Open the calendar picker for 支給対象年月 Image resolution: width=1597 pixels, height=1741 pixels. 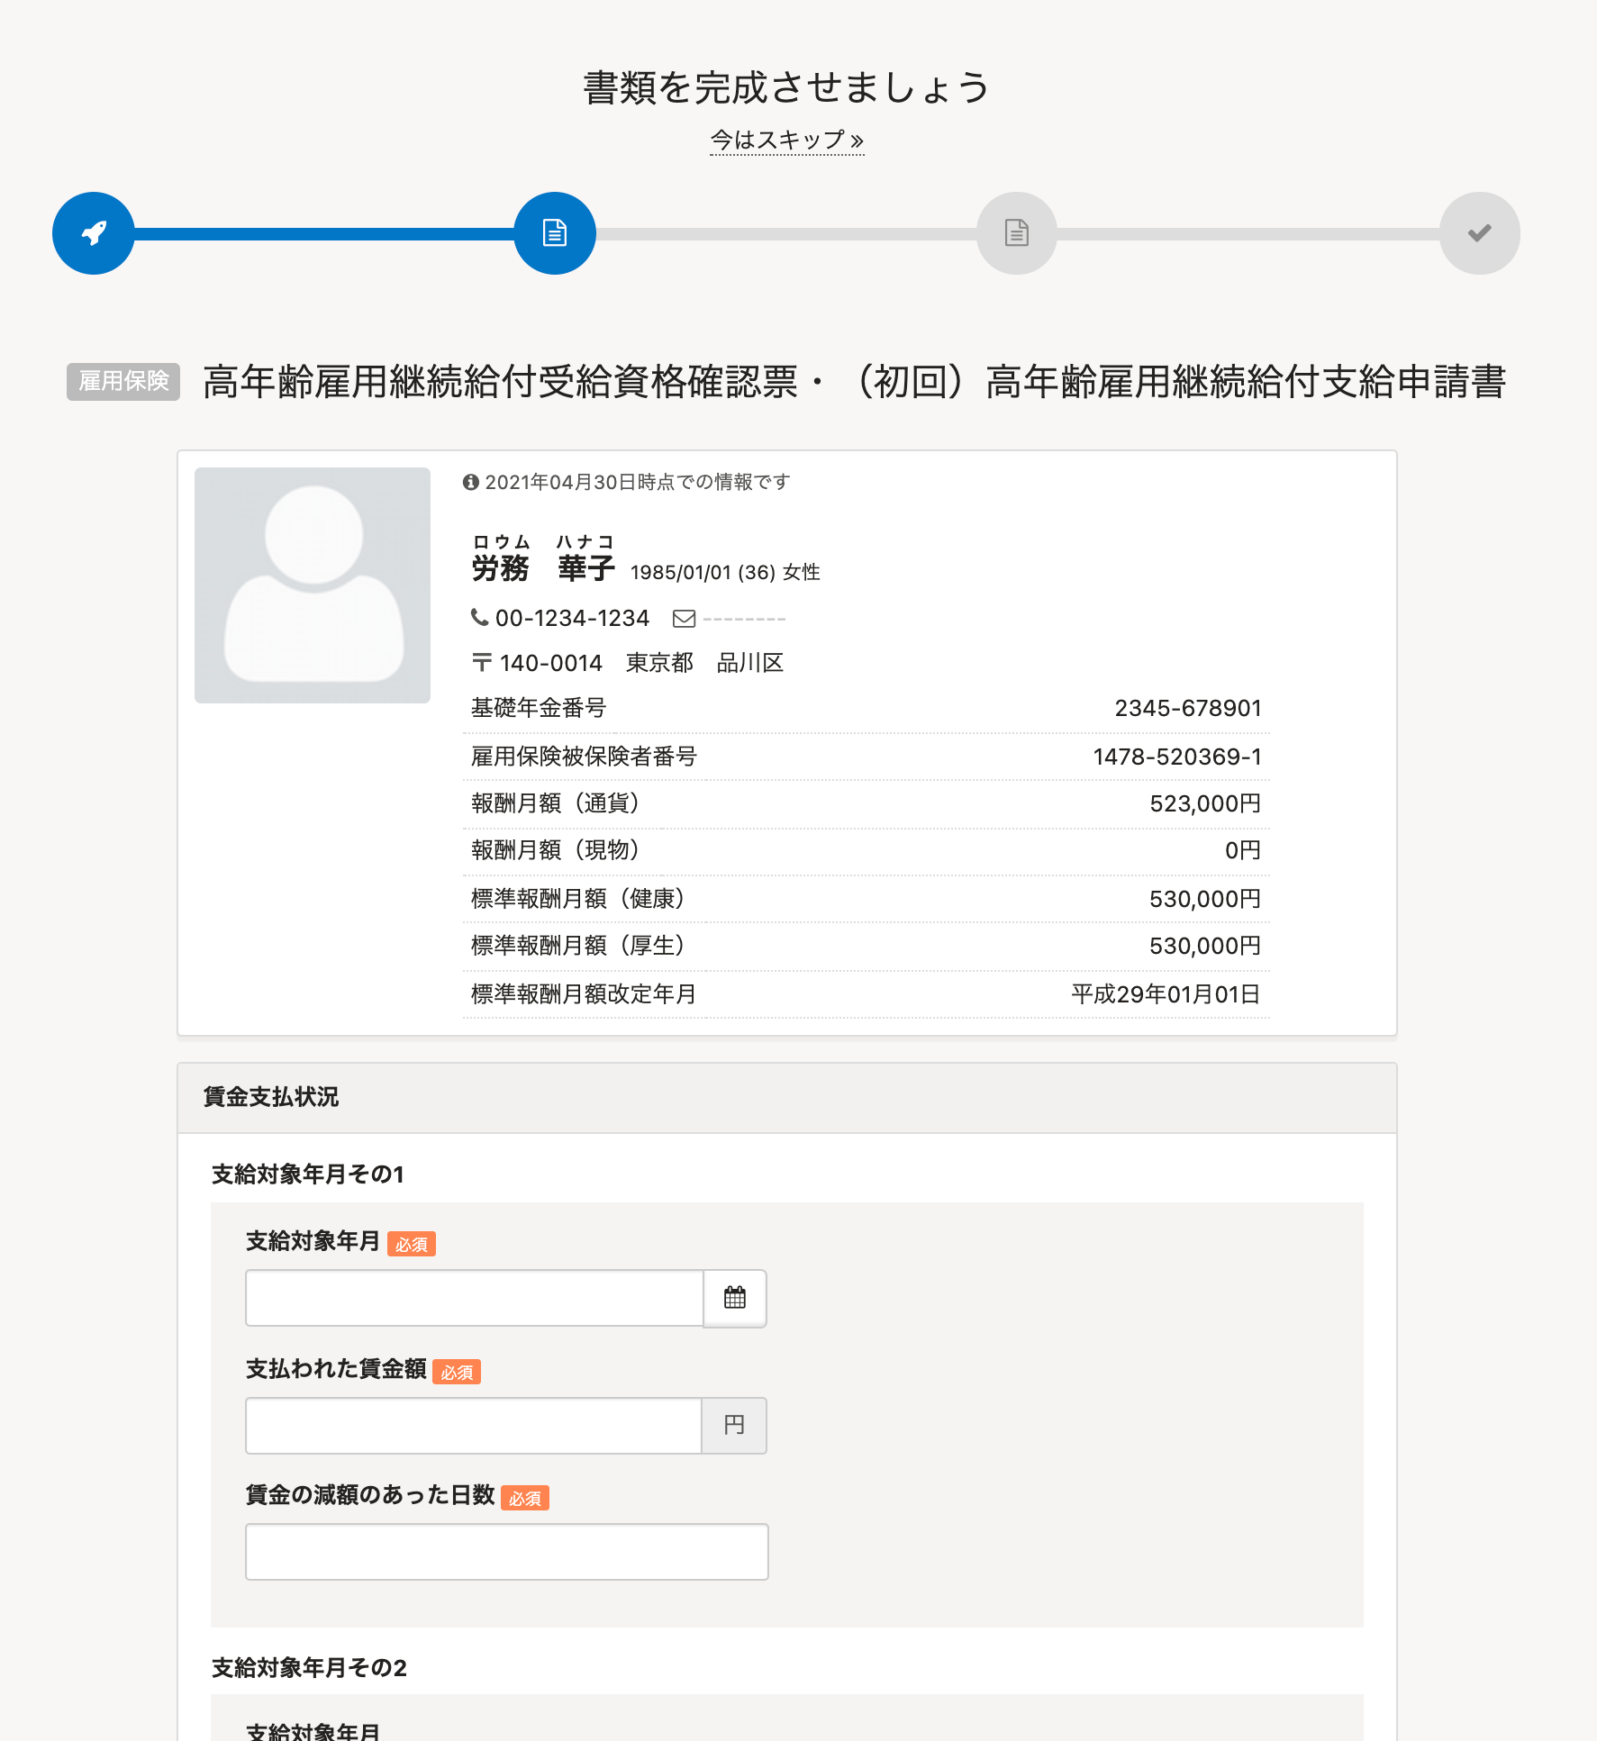click(735, 1298)
